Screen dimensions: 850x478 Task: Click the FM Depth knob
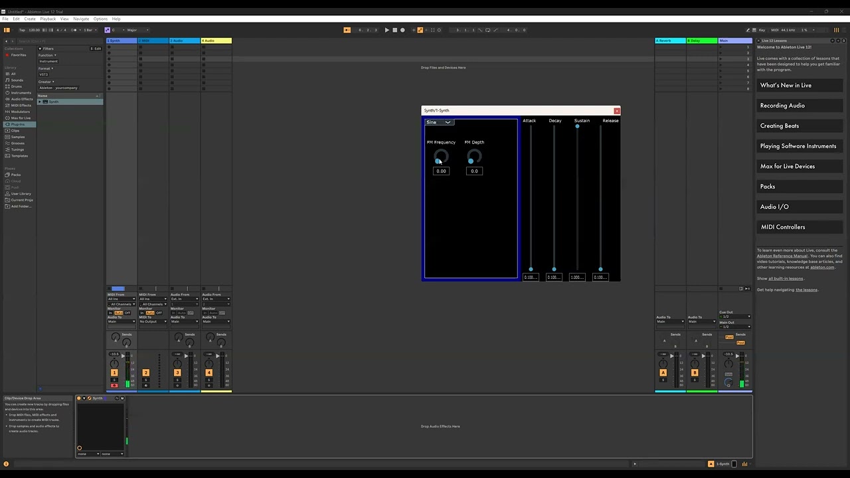point(474,157)
